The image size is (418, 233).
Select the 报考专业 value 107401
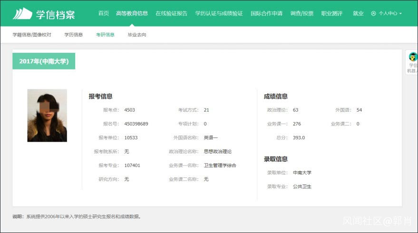[x=132, y=165]
